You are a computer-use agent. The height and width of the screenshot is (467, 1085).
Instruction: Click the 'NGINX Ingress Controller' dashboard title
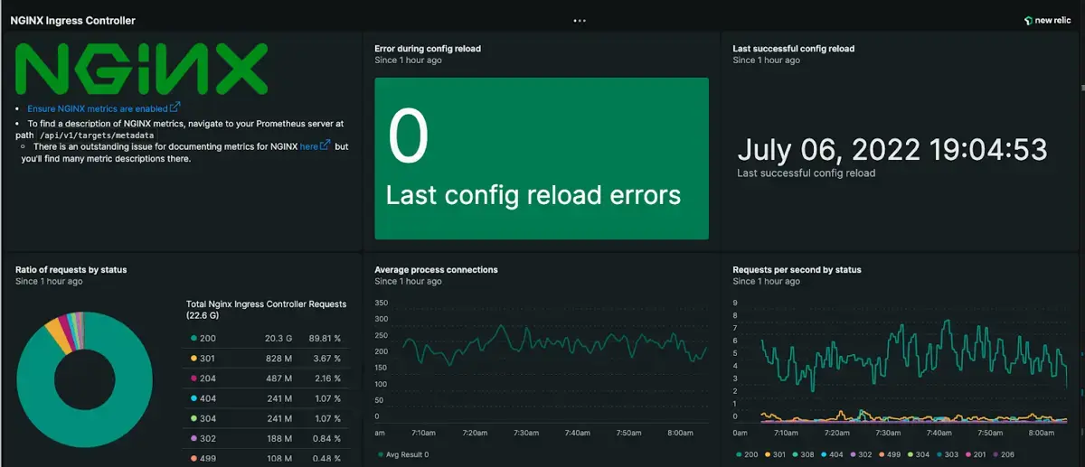(71, 20)
